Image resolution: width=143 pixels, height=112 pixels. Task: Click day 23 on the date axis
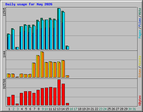[x=101, y=109]
